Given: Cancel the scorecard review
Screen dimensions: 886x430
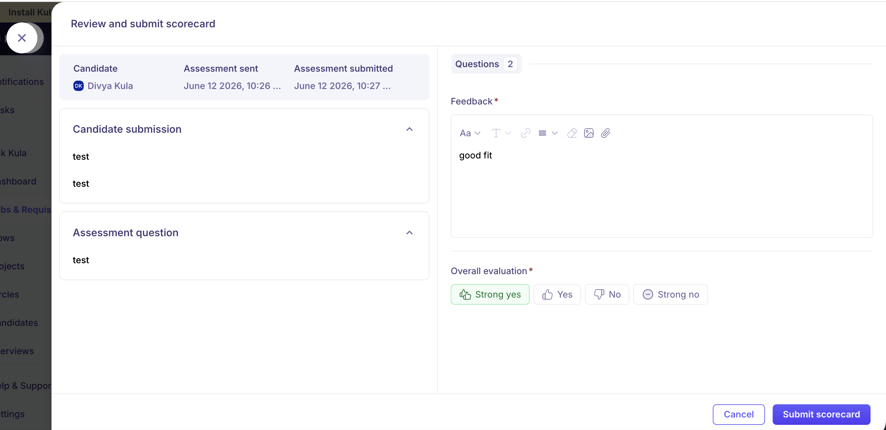Looking at the screenshot, I should (x=739, y=414).
